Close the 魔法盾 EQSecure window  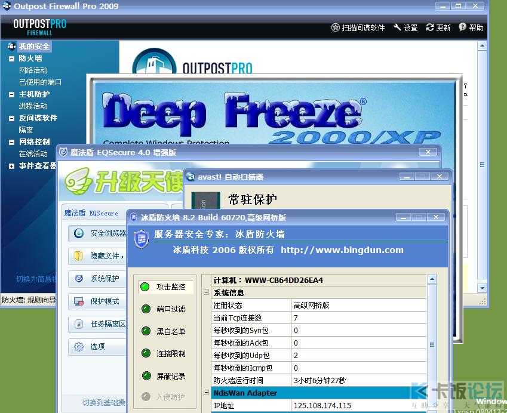click(x=428, y=152)
